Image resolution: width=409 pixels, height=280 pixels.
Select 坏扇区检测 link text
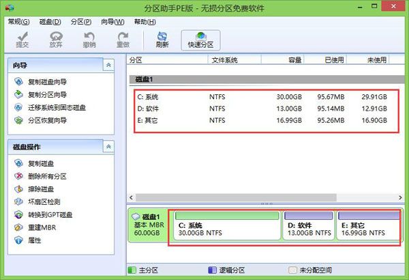pos(44,202)
